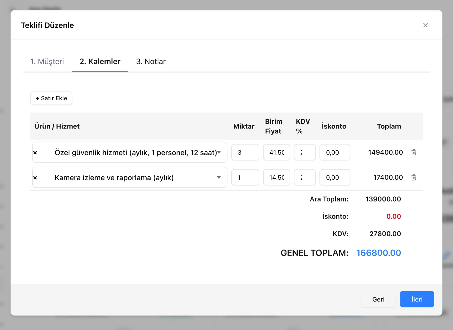Edit quantity field for Kamera izleme row
Viewport: 453px width, 330px height.
pos(245,177)
